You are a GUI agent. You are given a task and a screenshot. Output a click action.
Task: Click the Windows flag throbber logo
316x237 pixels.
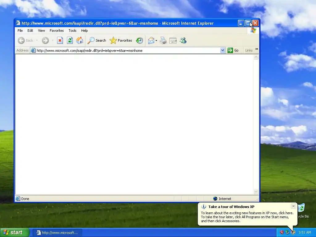(253, 31)
